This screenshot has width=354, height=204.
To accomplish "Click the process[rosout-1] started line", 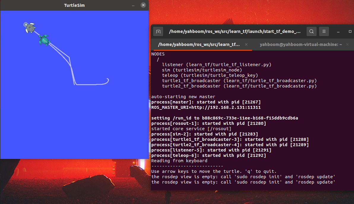I will (209, 123).
